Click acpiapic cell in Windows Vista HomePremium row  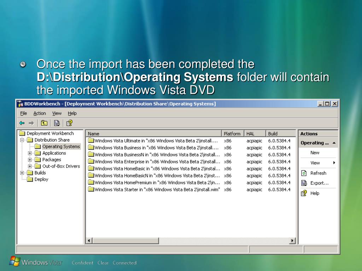254,182
